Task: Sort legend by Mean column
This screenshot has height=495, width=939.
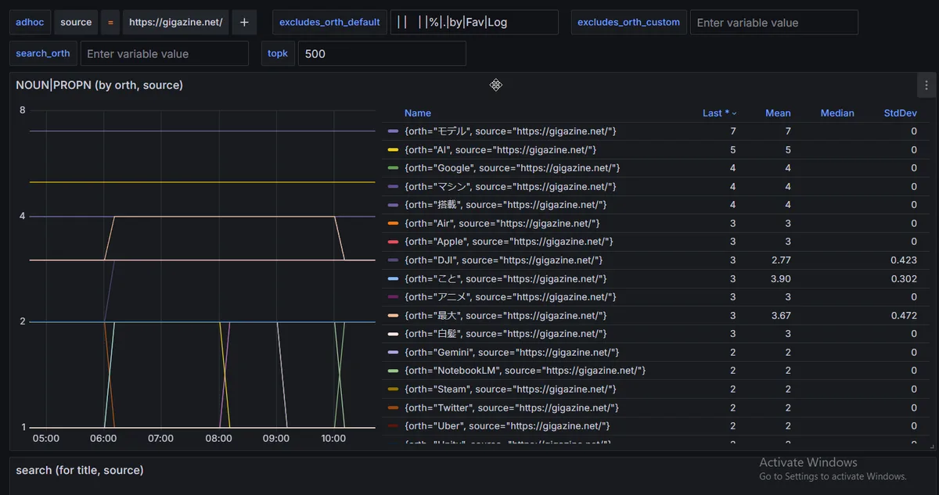Action: tap(777, 113)
